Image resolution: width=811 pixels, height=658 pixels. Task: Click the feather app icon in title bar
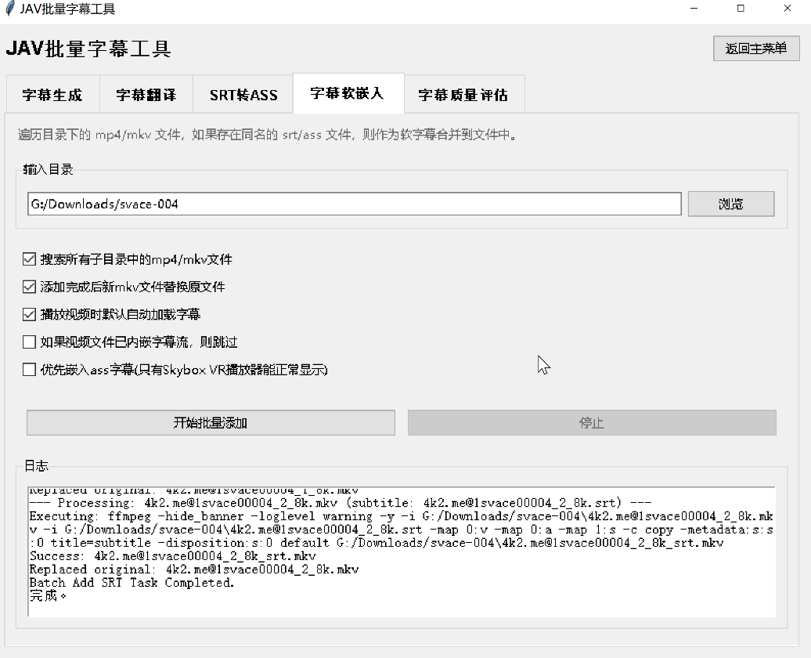click(x=9, y=9)
